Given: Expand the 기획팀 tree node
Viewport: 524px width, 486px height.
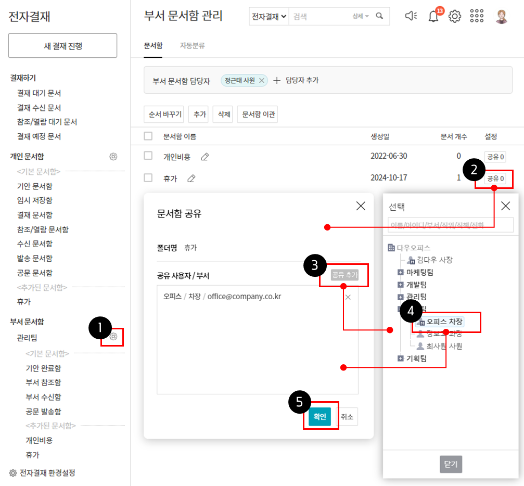Looking at the screenshot, I should coord(401,359).
